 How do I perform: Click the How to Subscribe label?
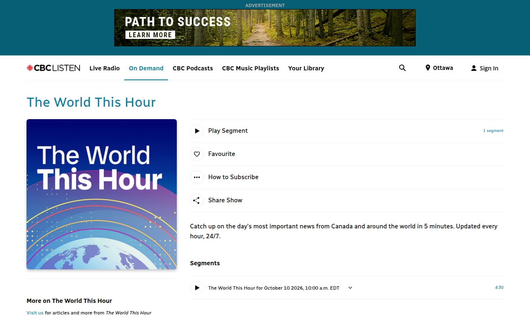point(233,177)
